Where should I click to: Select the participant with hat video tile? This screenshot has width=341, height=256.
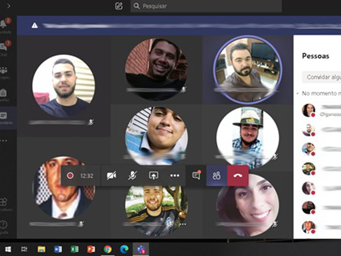(248, 138)
